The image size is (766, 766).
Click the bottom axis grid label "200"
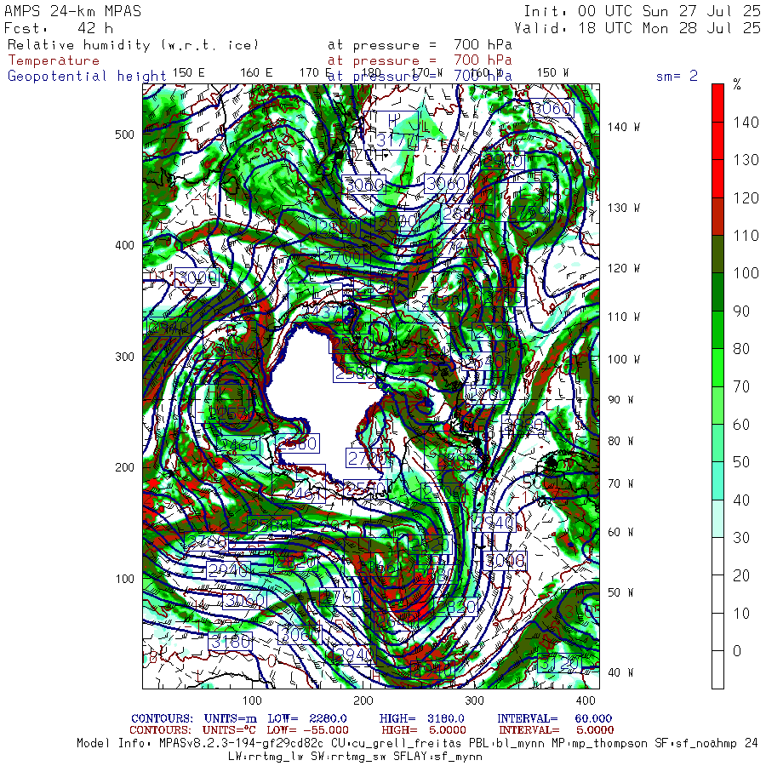coord(363,700)
